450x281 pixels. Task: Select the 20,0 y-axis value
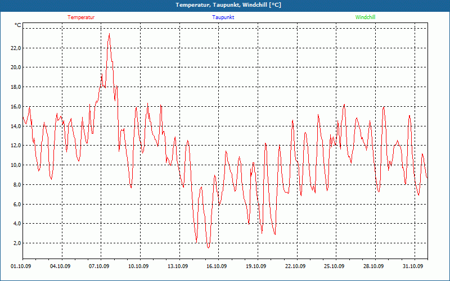pos(16,67)
